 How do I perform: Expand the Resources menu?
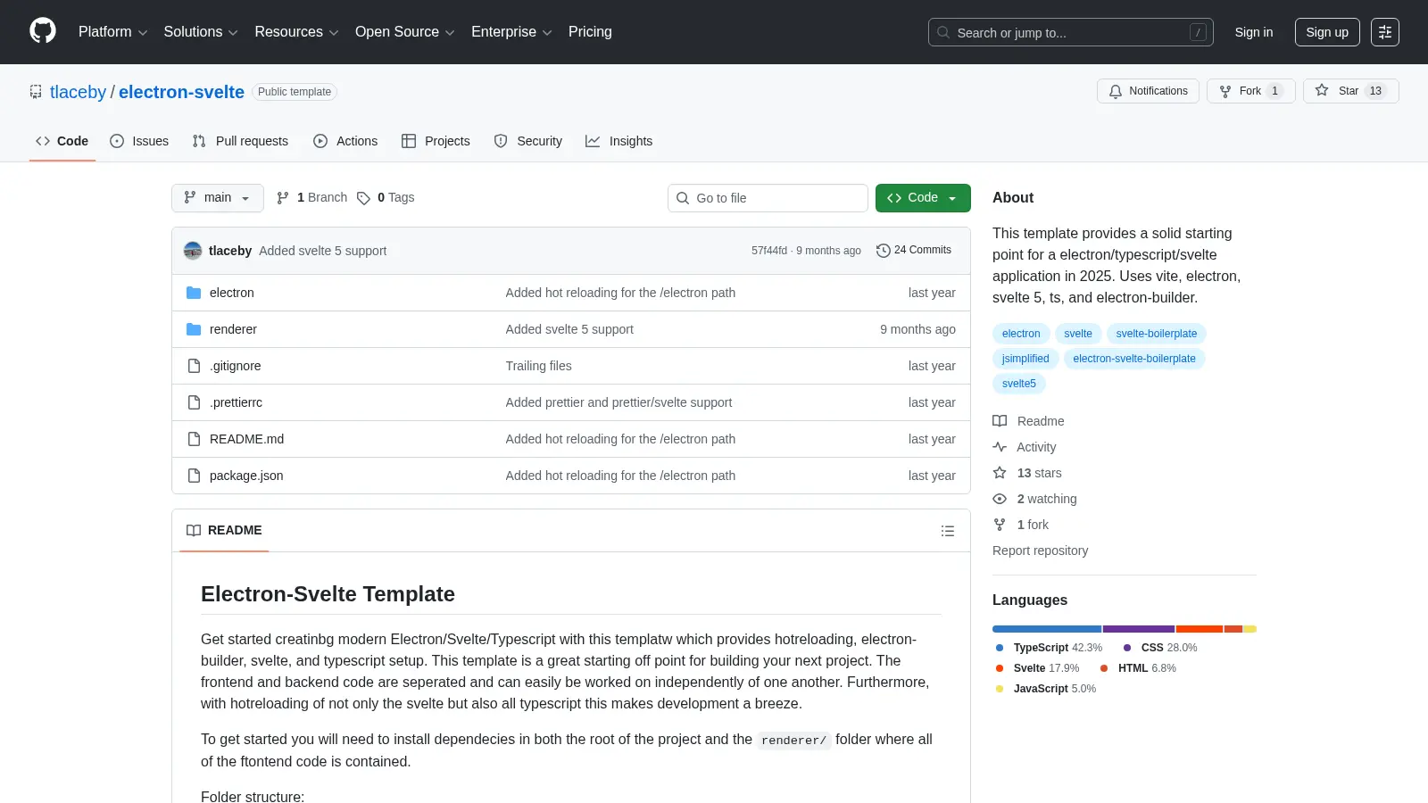click(296, 32)
